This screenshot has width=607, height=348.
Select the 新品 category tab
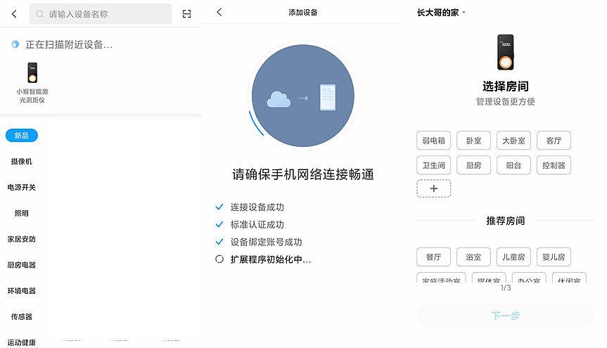[x=22, y=136]
